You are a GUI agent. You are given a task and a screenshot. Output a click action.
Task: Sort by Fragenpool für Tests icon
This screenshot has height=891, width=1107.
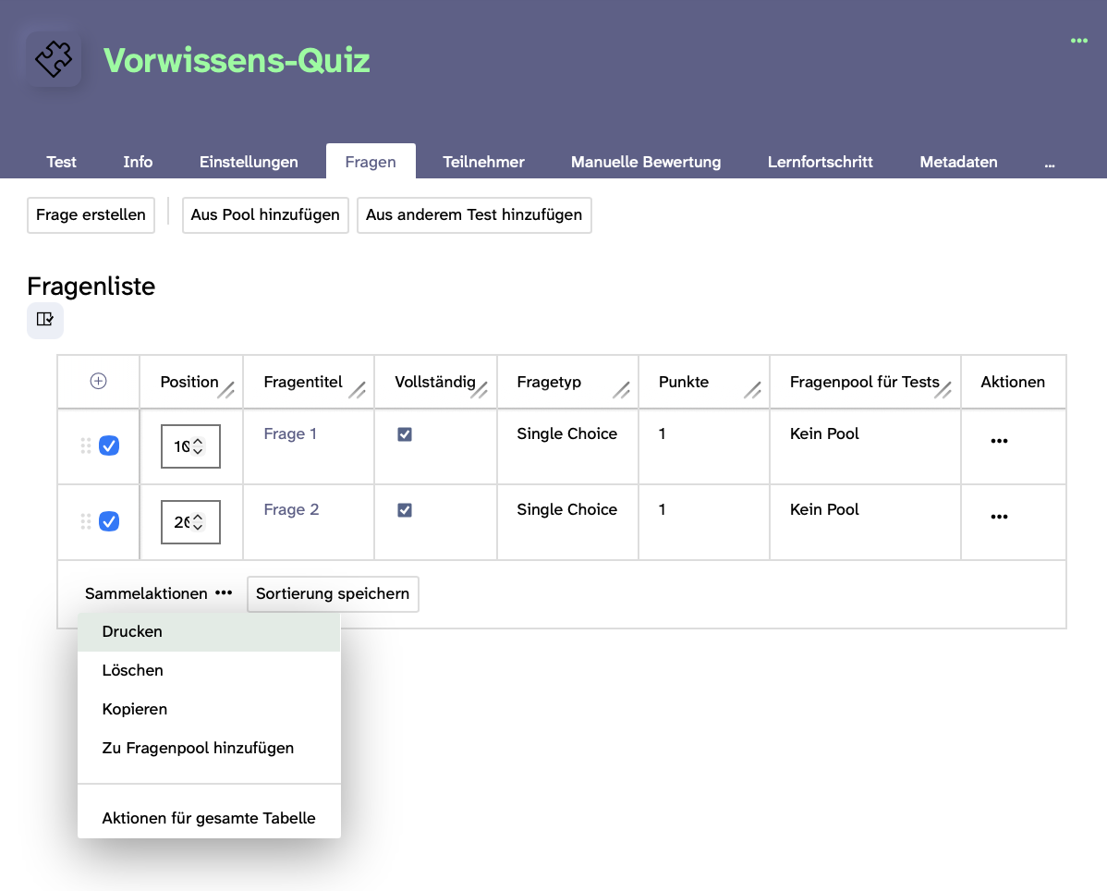click(943, 390)
